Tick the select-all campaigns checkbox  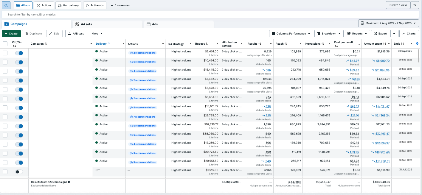(5, 44)
